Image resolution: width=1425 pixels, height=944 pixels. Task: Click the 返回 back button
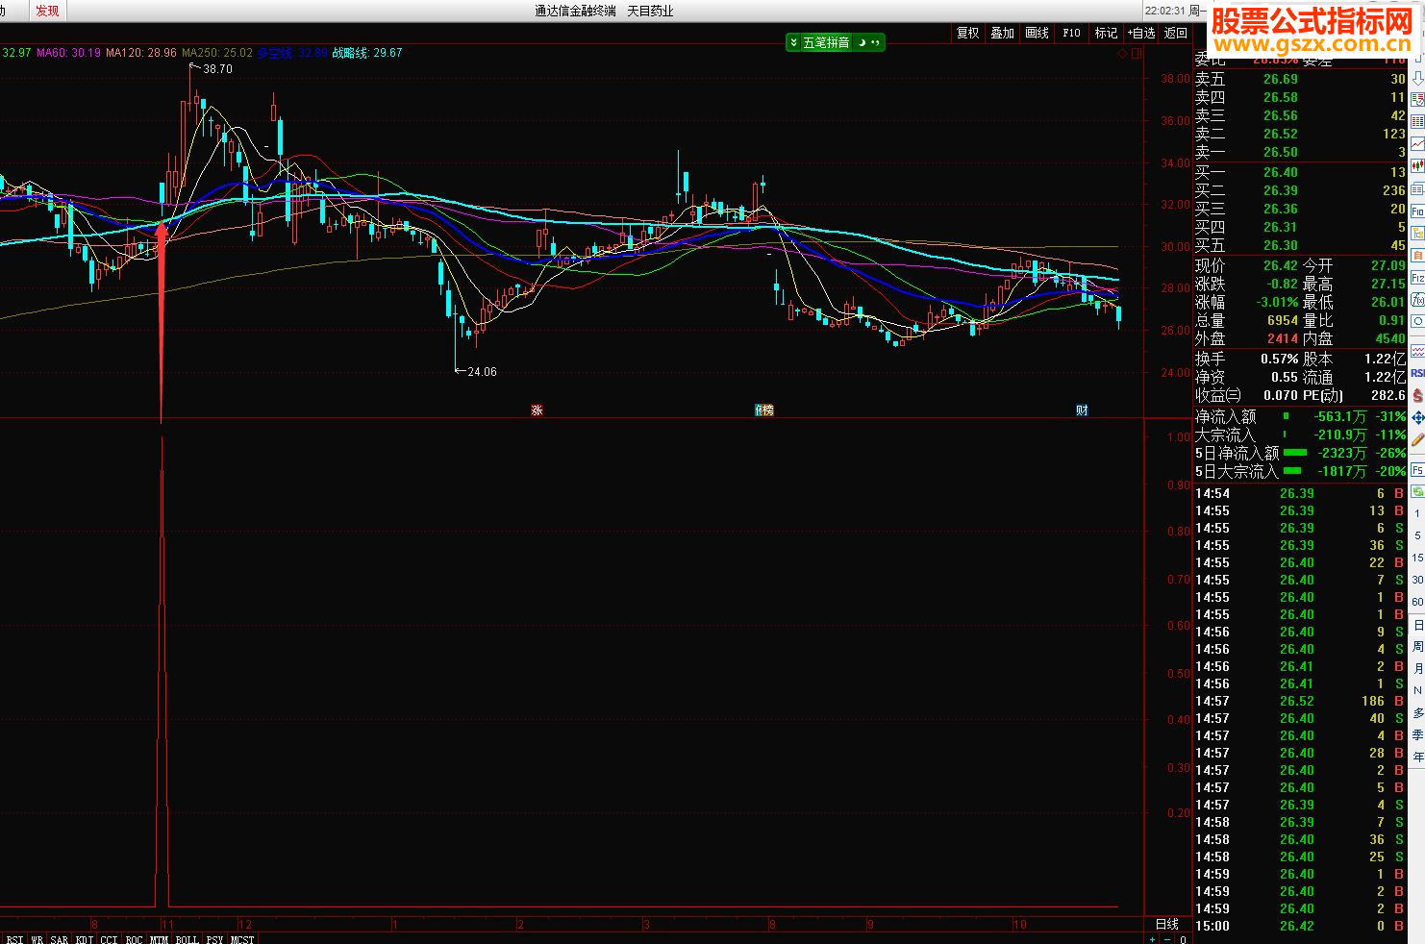[1175, 33]
